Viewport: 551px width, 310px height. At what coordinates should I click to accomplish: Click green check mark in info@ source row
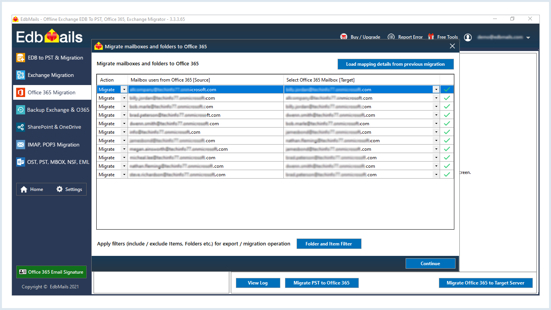click(447, 132)
